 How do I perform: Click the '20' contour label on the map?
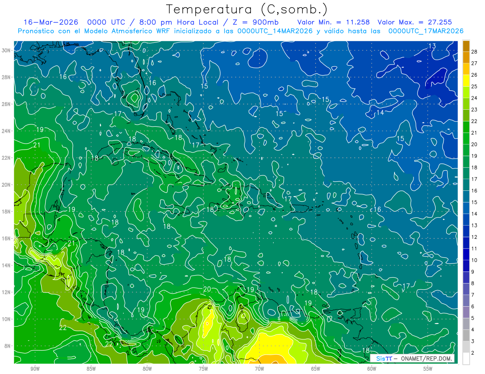point(207,289)
